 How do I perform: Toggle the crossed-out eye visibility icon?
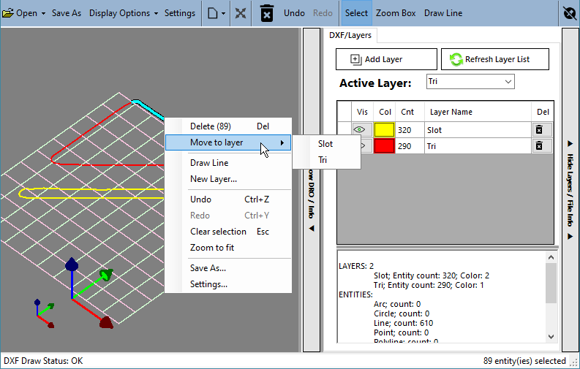point(570,13)
